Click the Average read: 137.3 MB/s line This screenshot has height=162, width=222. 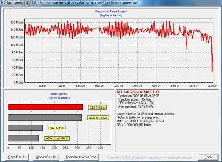pos(136,107)
